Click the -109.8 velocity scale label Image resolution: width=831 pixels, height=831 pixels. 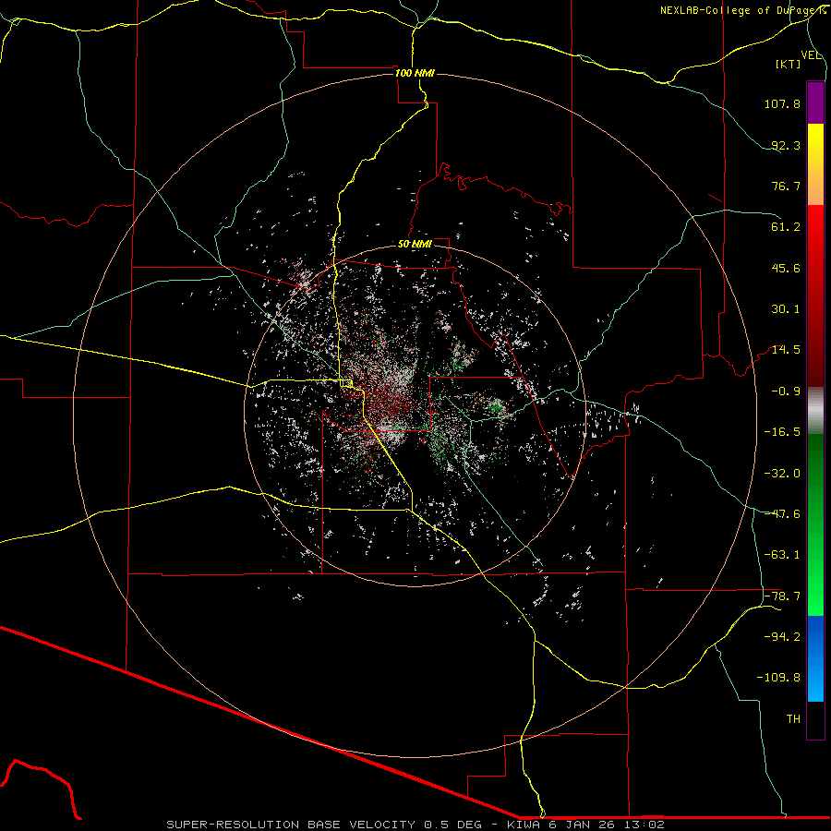tap(778, 678)
